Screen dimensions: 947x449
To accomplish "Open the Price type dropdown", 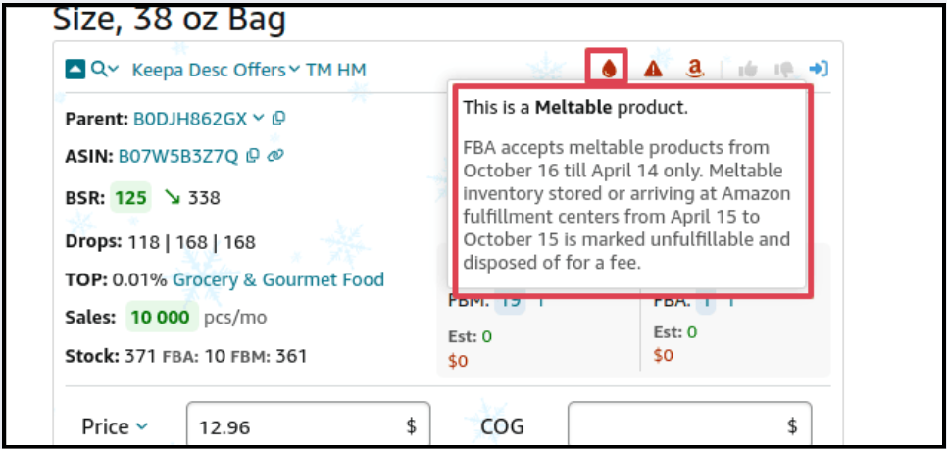I will pyautogui.click(x=116, y=426).
